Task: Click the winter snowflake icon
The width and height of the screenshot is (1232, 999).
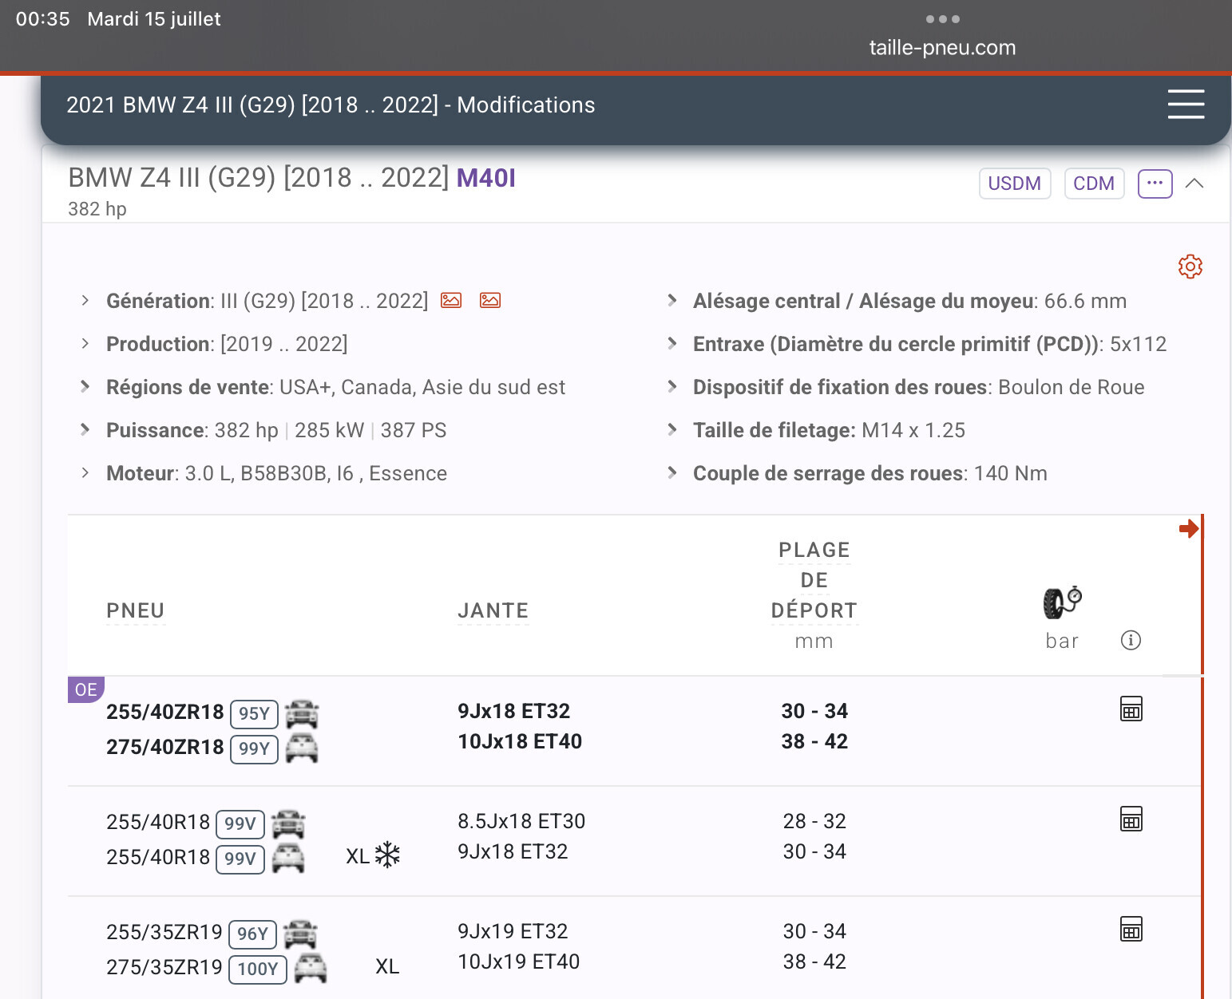Action: pyautogui.click(x=387, y=855)
